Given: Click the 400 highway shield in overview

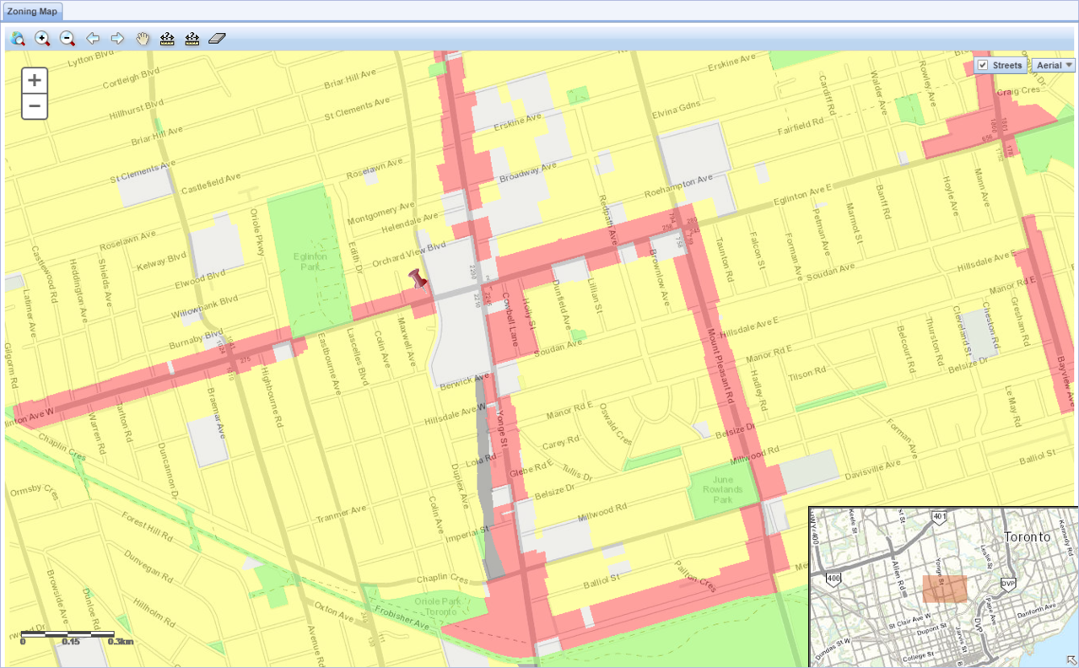Looking at the screenshot, I should tap(834, 579).
